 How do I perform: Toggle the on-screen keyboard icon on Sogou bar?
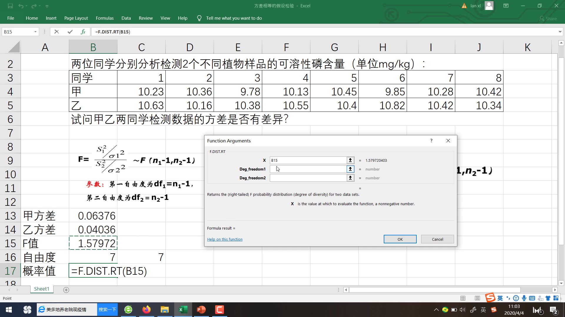tap(532, 298)
